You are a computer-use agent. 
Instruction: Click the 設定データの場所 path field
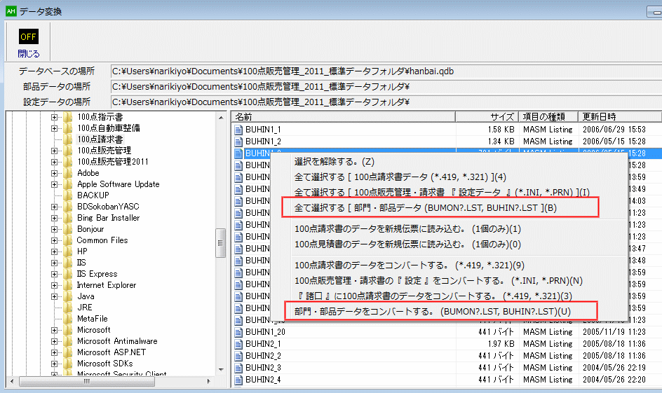(386, 102)
